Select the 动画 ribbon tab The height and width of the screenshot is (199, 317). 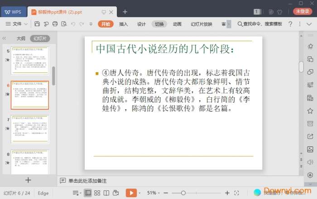(177, 24)
